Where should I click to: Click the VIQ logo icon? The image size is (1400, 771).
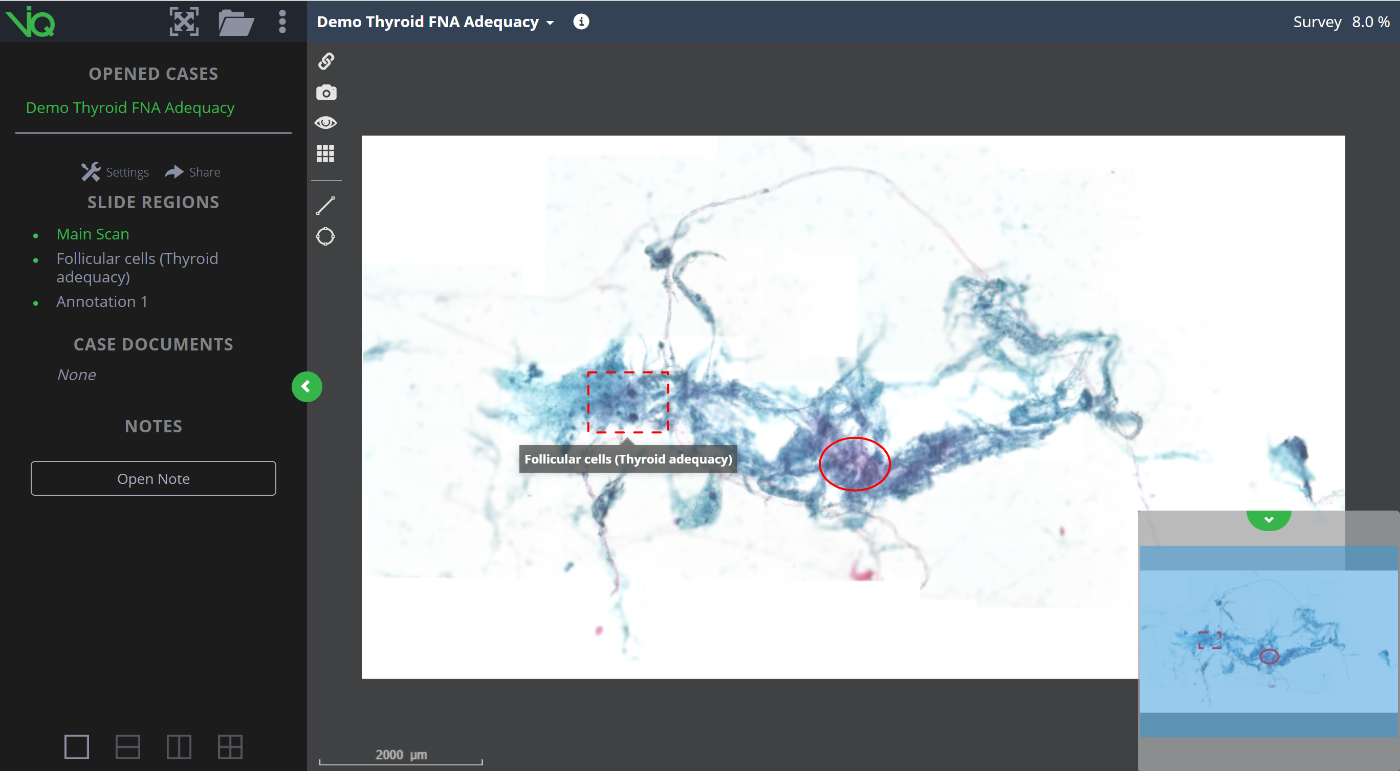click(30, 21)
